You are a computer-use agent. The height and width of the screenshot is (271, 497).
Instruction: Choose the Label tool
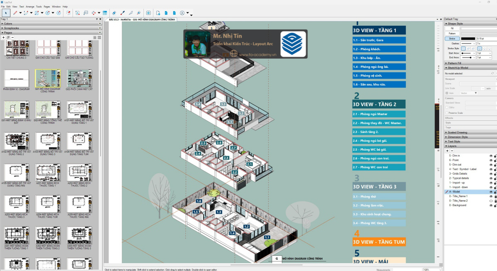[85, 13]
